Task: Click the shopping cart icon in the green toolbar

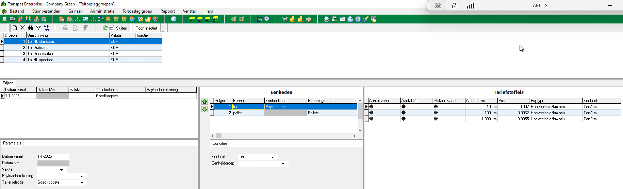Action: (285, 19)
